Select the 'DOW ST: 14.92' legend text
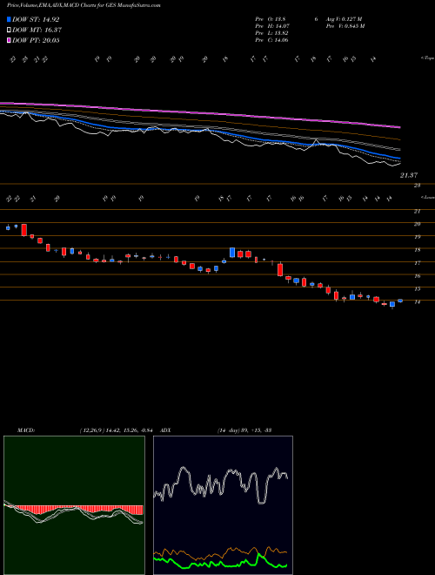Screen dimensions: 435x575 pos(36,19)
